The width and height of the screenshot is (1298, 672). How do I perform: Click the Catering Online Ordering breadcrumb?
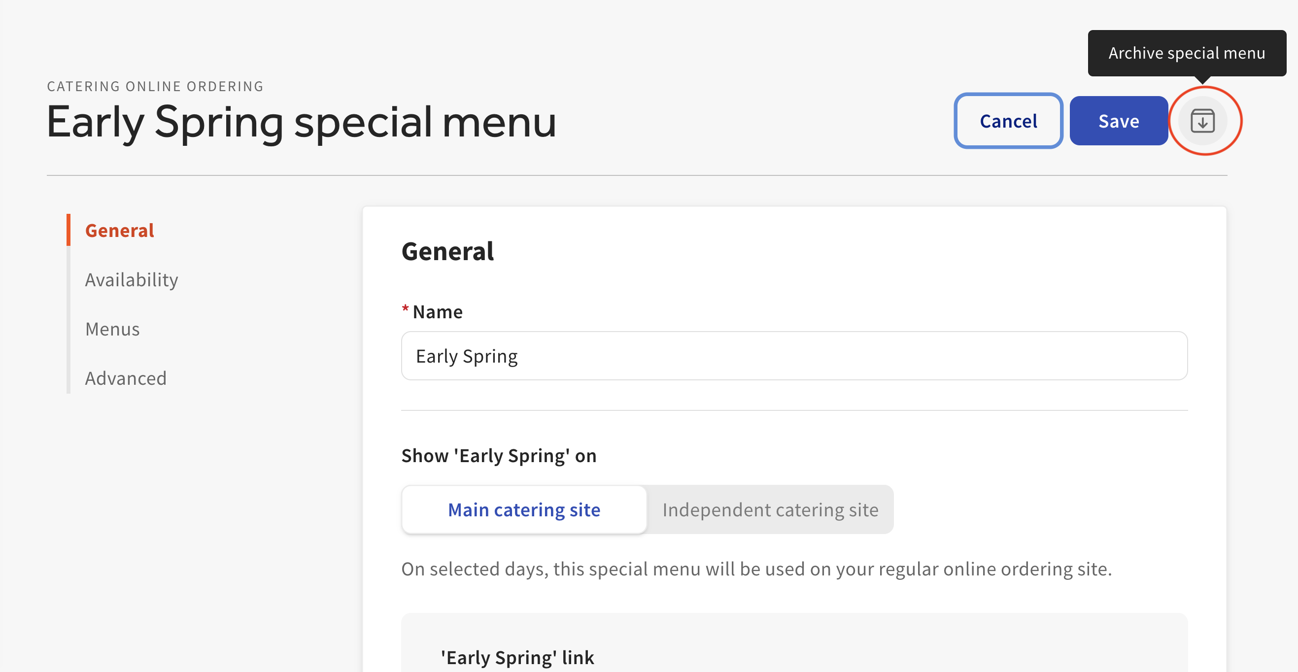[155, 86]
